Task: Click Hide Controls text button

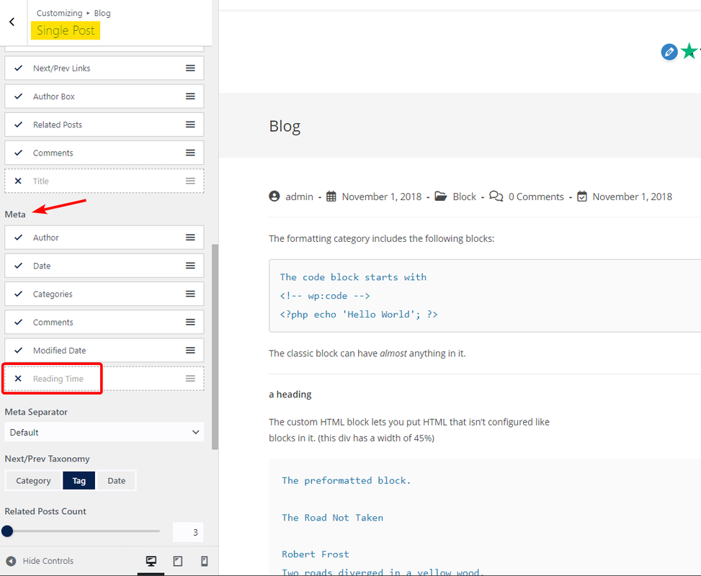Action: [x=48, y=561]
